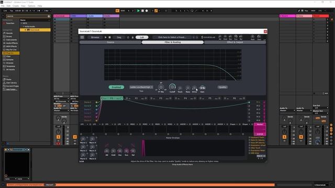This screenshot has height=188, width=335.
Task: Click the Link button in Ableton
Action: [5, 10]
